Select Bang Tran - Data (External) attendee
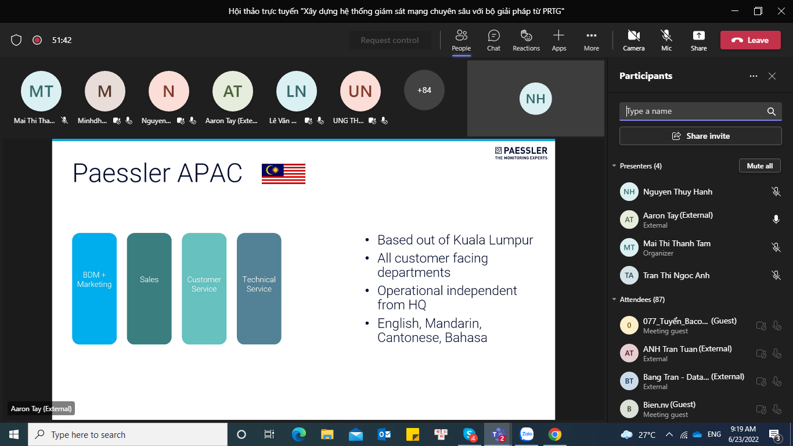 700,381
